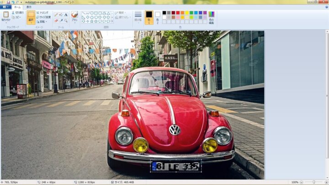Open the Customize Quick Access Toolbar dropdown
Image resolution: width=329 pixels, height=185 pixels.
[21, 2]
